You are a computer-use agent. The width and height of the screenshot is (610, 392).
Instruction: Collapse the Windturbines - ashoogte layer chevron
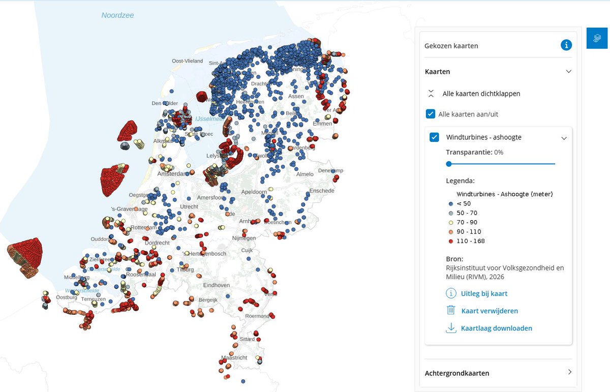pos(564,138)
